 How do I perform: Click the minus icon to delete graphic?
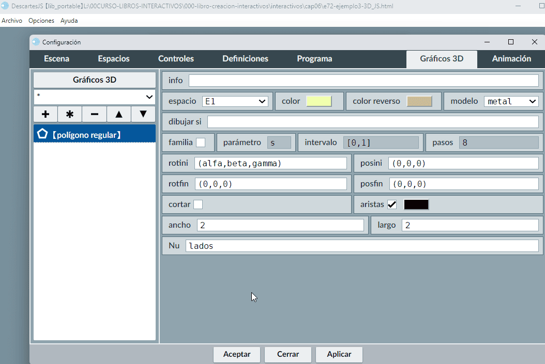[94, 114]
